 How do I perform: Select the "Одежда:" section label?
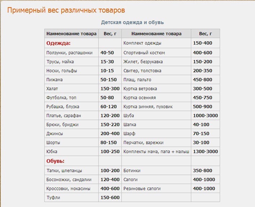click(58, 43)
